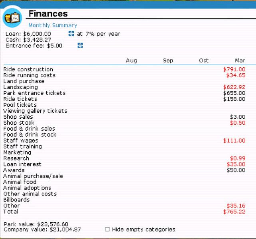The width and height of the screenshot is (256, 239).
Task: Click the Entrance fee: $5.00 text
Action: pyautogui.click(x=34, y=46)
